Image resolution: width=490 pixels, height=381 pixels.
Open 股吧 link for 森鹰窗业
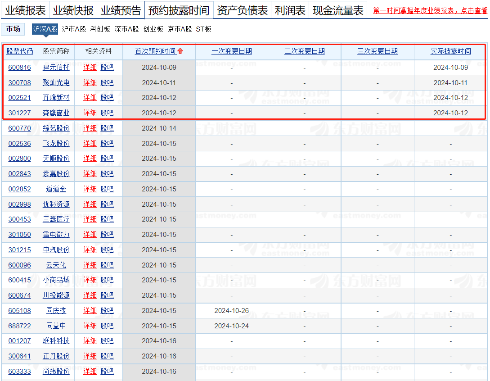(x=107, y=113)
